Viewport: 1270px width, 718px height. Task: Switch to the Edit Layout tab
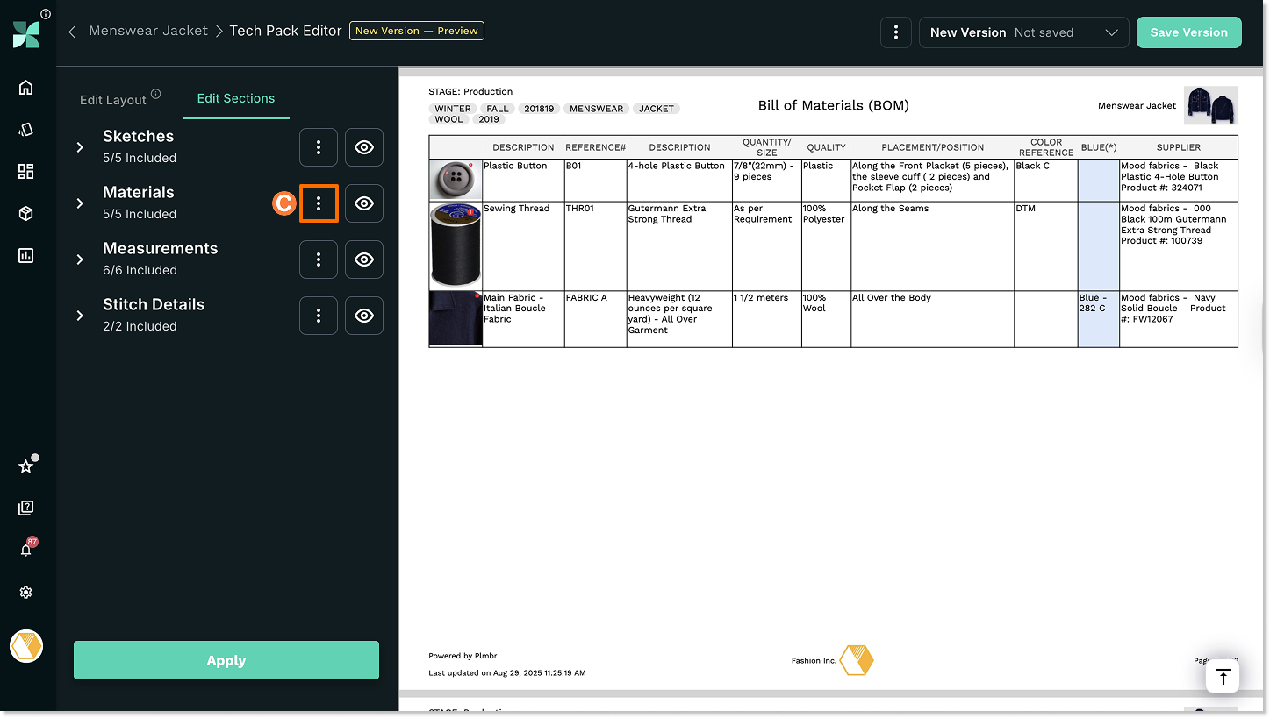[113, 100]
